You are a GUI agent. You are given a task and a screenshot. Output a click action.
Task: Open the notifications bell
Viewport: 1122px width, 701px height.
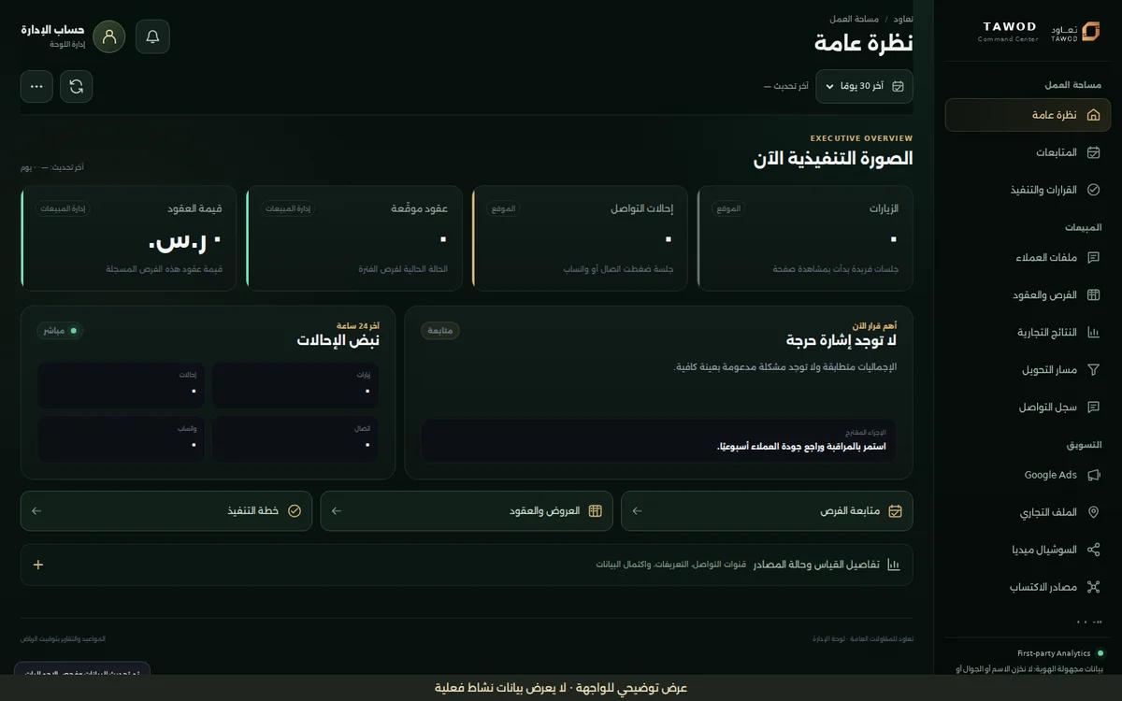pos(152,36)
